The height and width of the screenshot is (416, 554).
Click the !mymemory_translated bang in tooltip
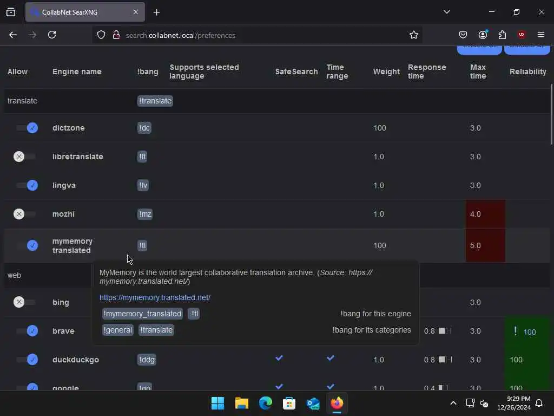(142, 314)
